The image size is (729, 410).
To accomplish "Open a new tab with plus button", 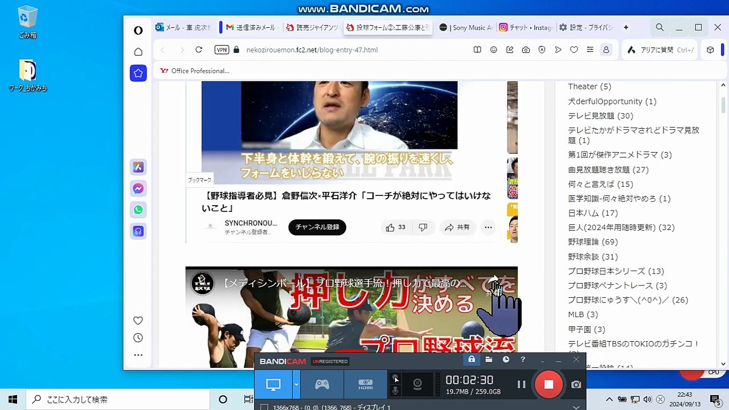I will click(626, 27).
